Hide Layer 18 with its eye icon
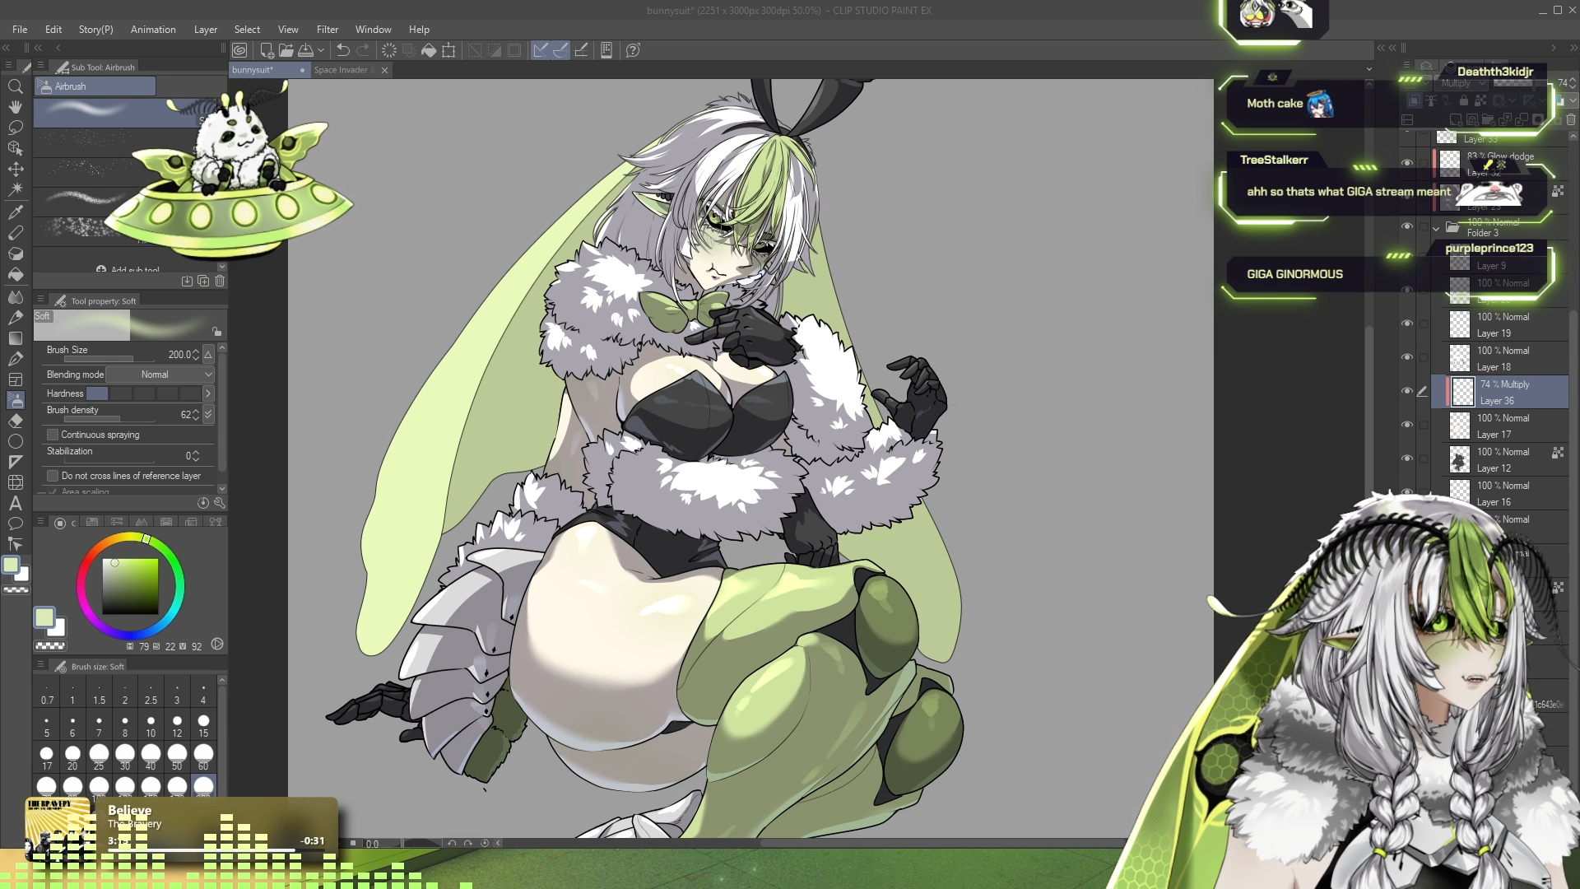Viewport: 1580px width, 889px height. tap(1406, 357)
